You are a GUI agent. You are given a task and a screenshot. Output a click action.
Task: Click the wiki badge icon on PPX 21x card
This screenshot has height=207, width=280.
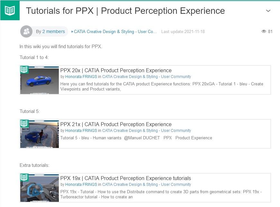pos(24,124)
